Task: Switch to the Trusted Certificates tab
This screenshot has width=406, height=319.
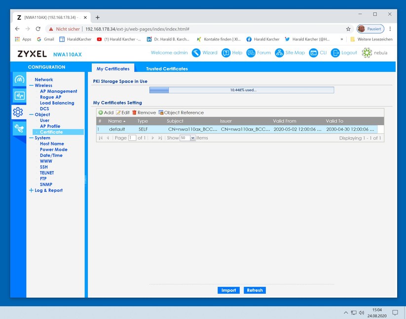Action: coord(167,69)
